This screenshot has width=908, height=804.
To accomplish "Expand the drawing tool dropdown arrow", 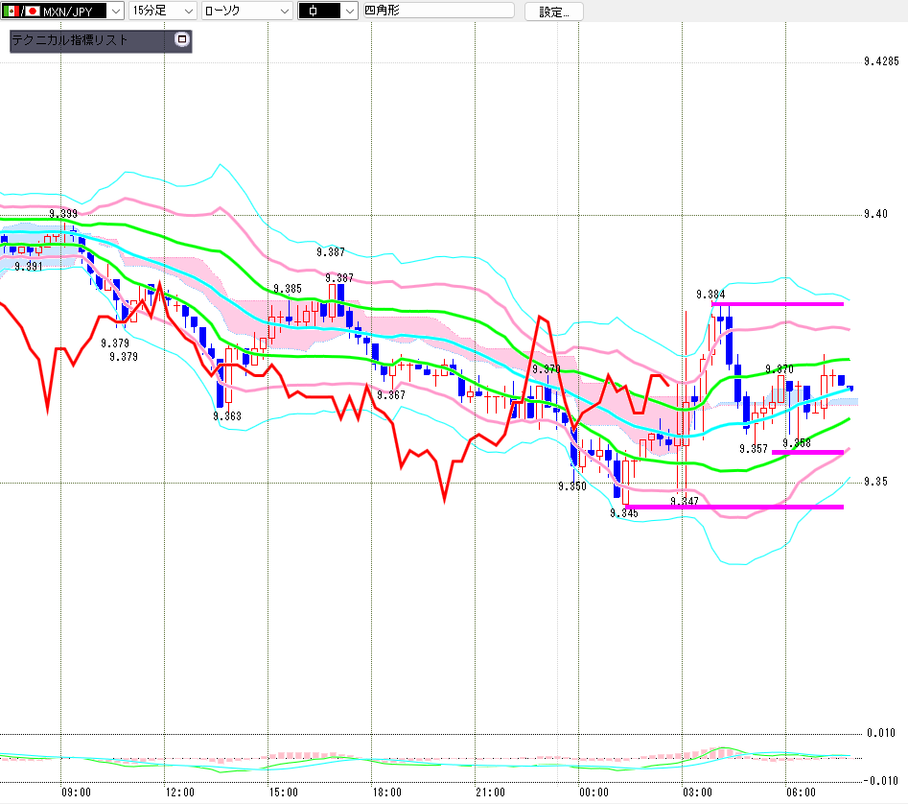I will pyautogui.click(x=349, y=11).
